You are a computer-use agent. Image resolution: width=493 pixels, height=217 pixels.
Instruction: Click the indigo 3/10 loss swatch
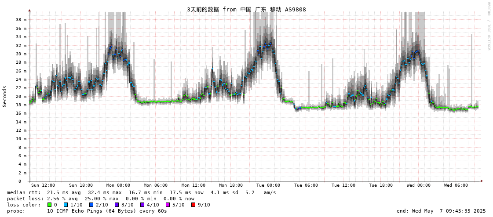(x=117, y=205)
